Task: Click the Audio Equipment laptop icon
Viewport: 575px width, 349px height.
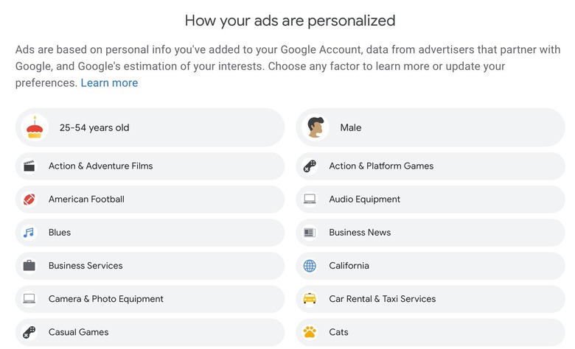Action: (x=310, y=200)
